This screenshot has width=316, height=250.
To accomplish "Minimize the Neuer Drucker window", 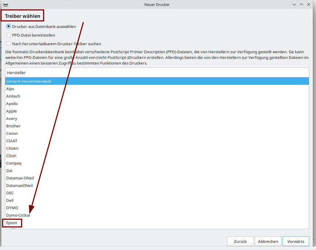I will coord(294,4).
